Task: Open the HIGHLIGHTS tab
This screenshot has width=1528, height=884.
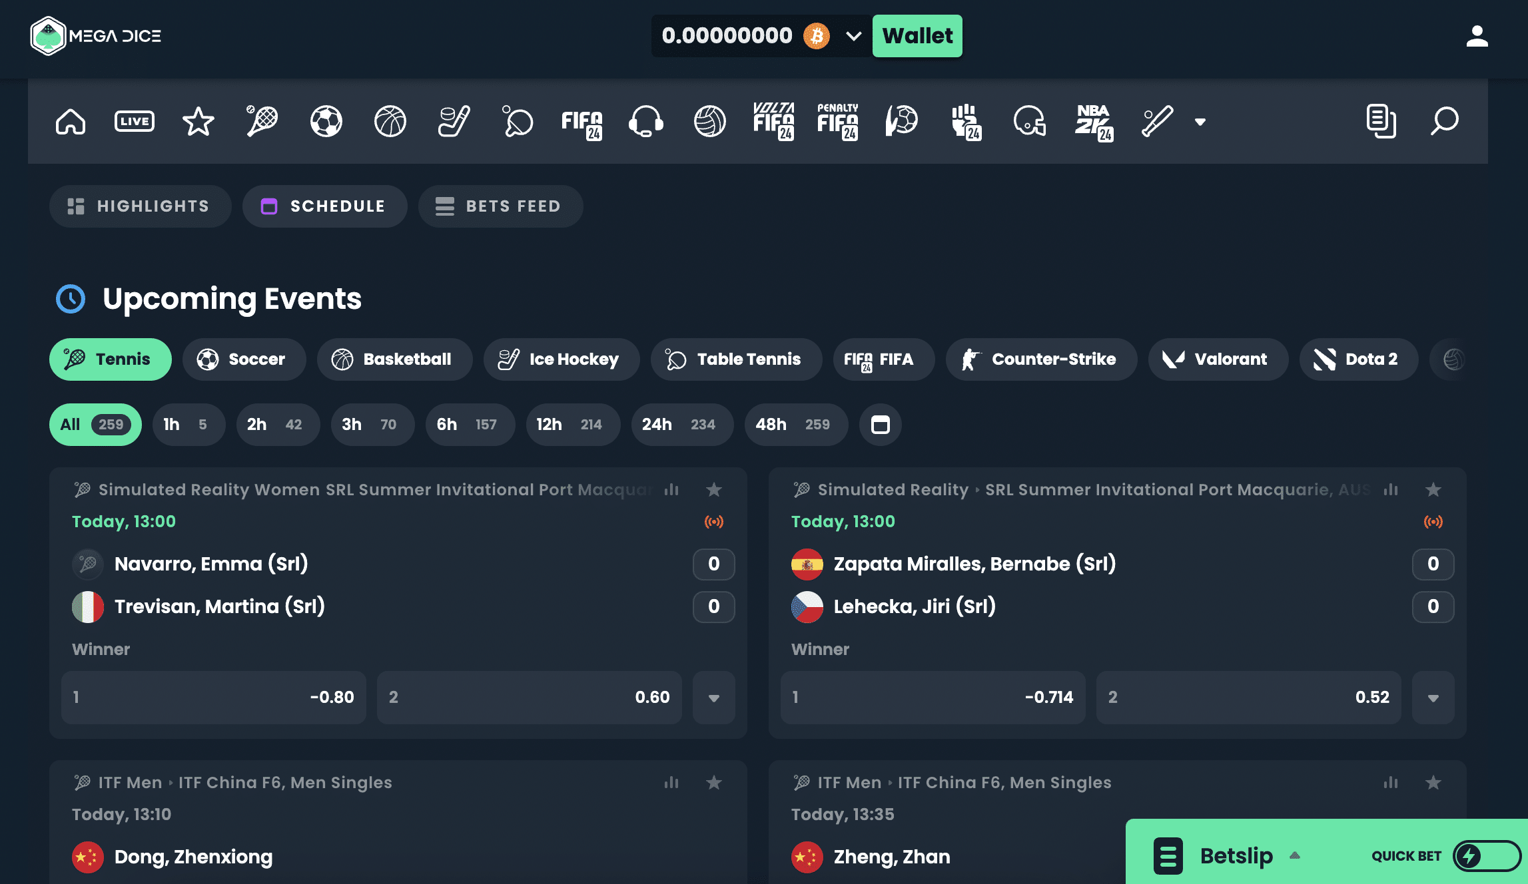Action: 139,205
